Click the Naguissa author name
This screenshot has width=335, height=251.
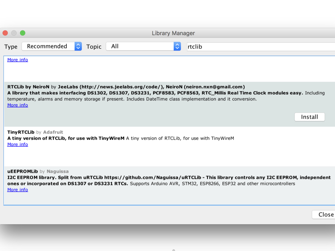click(58, 171)
